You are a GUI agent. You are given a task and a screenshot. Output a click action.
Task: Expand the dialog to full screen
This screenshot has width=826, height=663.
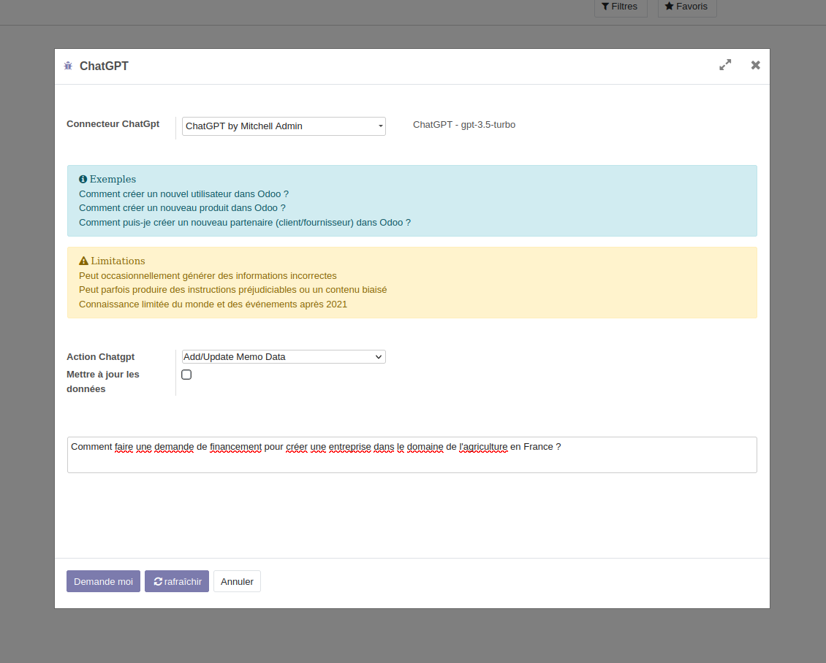[725, 65]
